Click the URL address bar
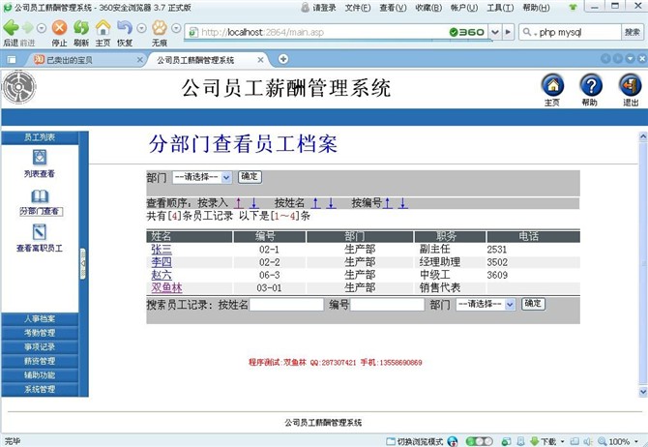This screenshot has height=447, width=648. point(316,32)
